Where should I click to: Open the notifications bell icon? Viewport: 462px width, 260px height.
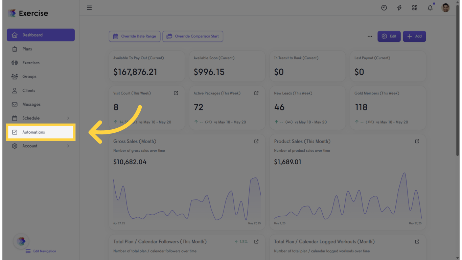click(x=430, y=7)
